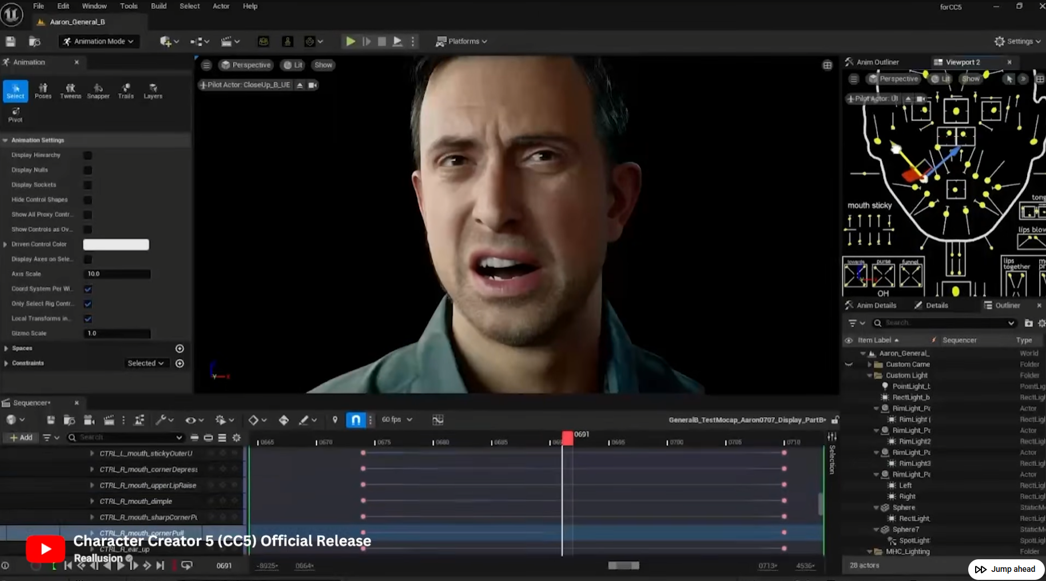Click the Show button in main viewport
Viewport: 1046px width, 581px height.
coord(323,65)
